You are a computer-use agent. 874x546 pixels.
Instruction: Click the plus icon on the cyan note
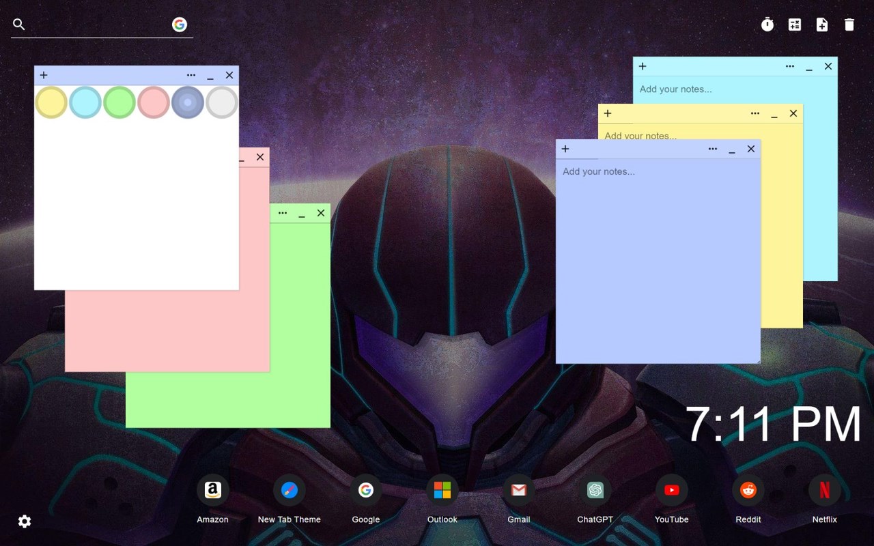(x=643, y=66)
